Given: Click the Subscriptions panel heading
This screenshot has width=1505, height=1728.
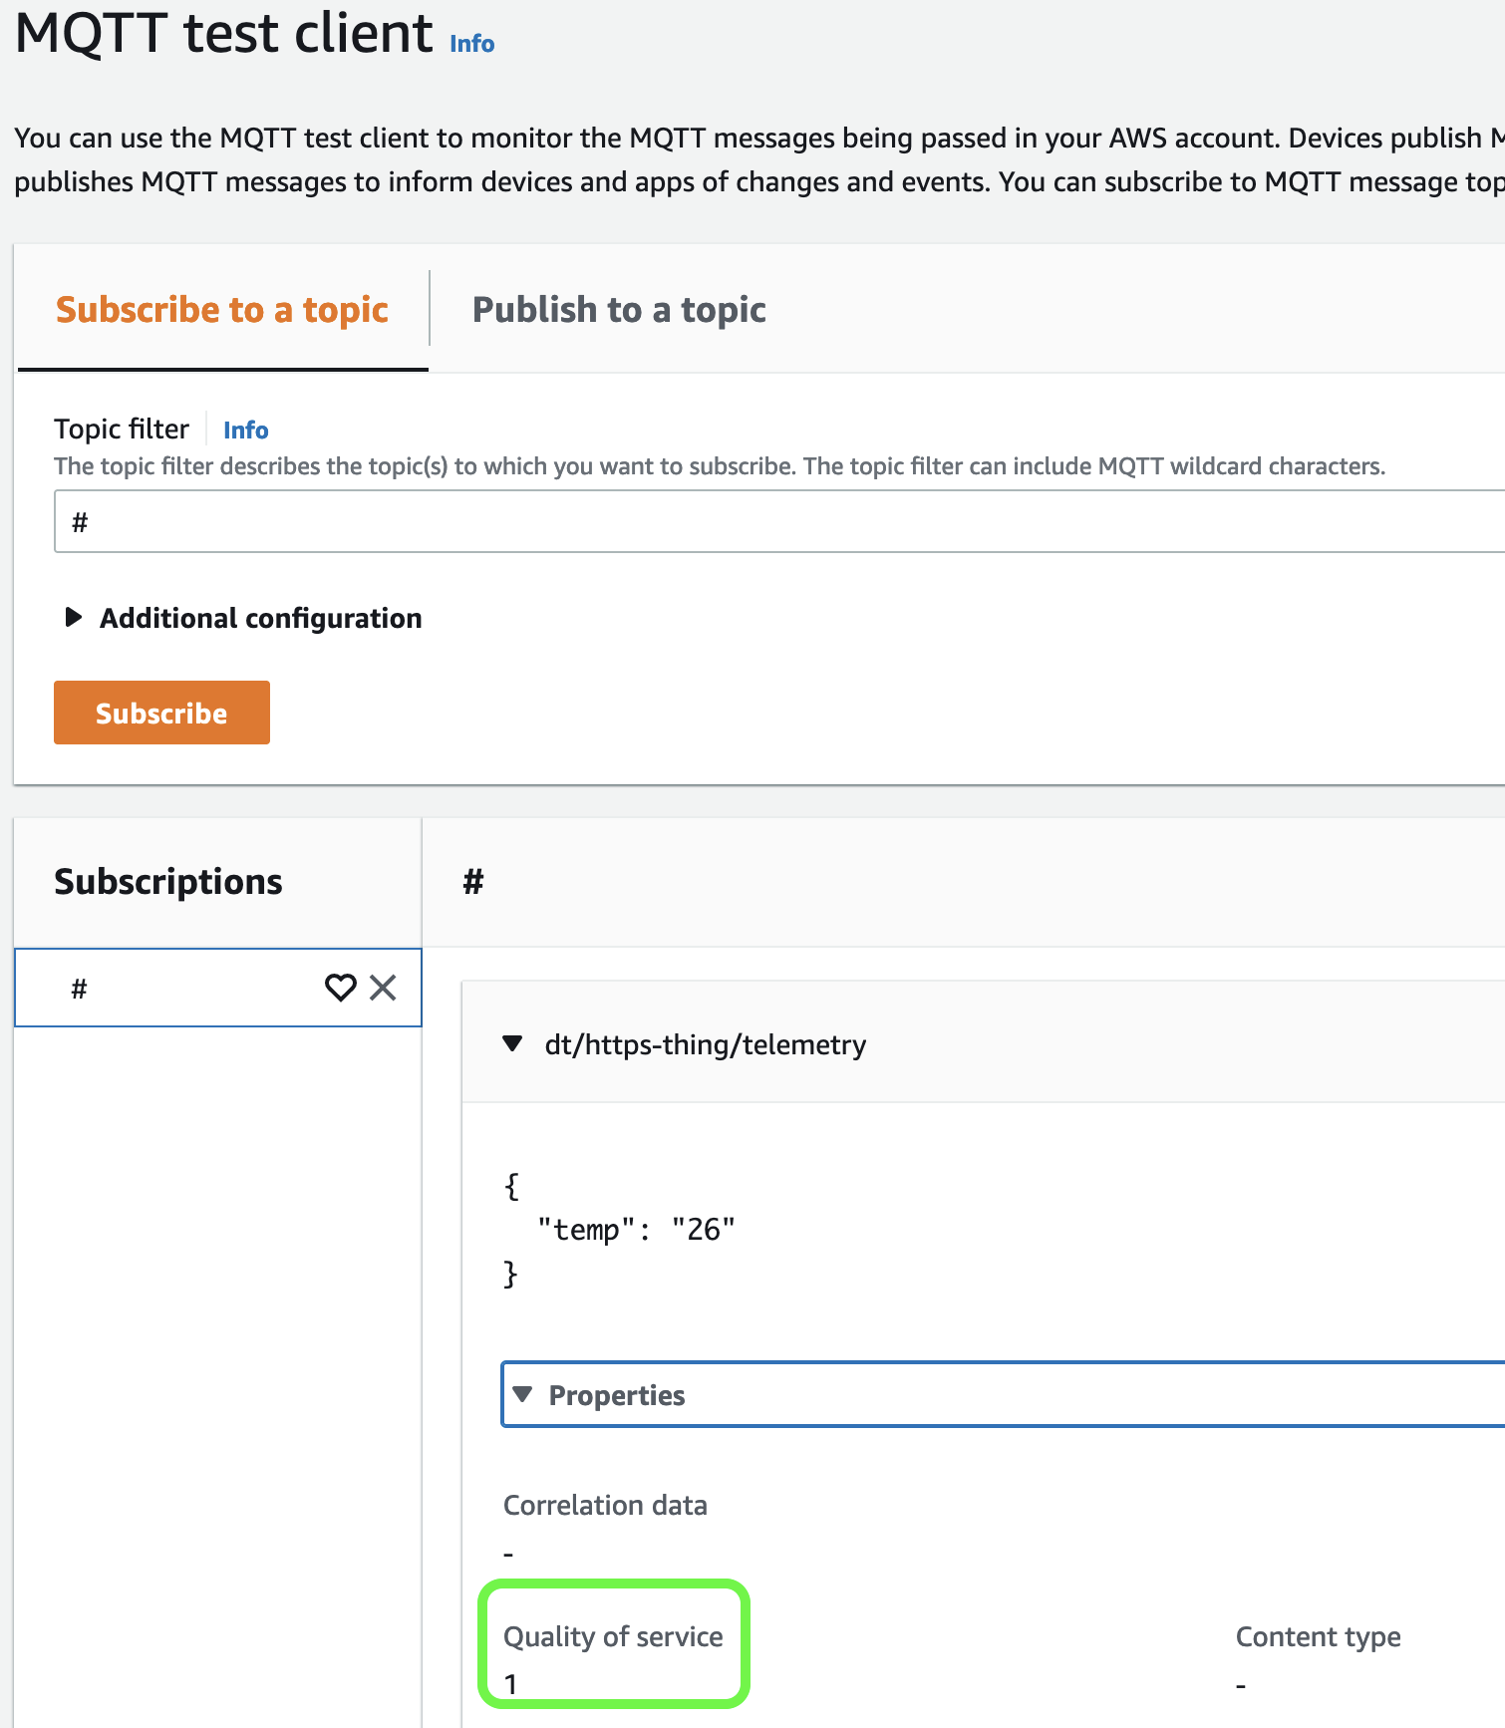Looking at the screenshot, I should 168,882.
